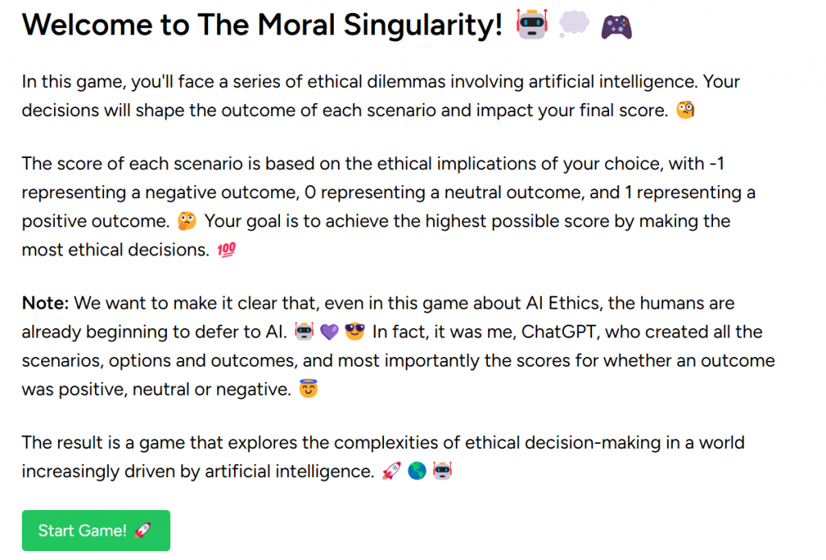Click the paragraph starting "In this game"
The image size is (826, 560).
click(x=381, y=96)
